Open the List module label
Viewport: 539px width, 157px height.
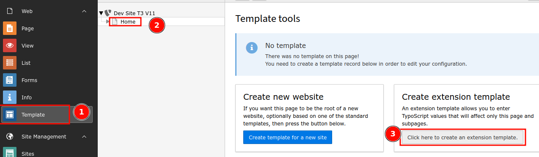point(26,63)
